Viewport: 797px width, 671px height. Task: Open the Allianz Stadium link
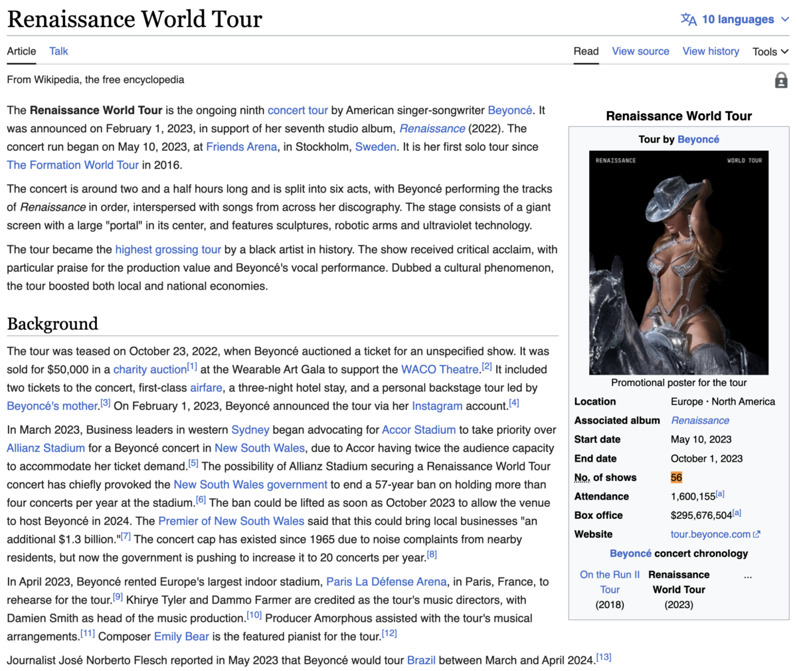[x=46, y=448]
